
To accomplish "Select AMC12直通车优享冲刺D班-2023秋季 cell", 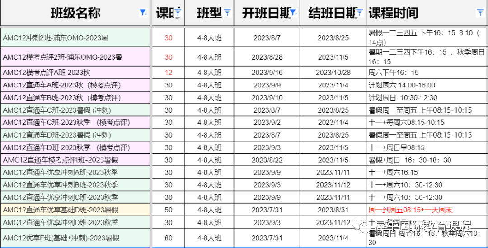I will [75, 222].
